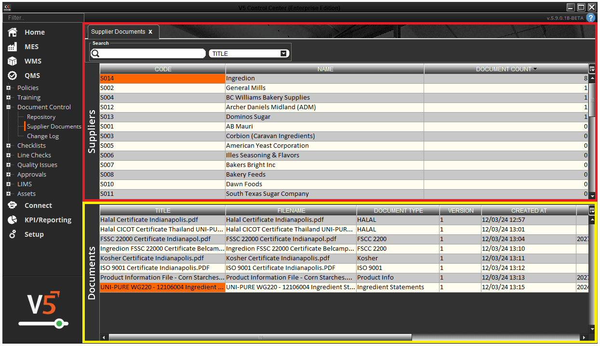Screen dimensions: 600x346
Task: Select supplier row General Mills
Action: pyautogui.click(x=344, y=88)
